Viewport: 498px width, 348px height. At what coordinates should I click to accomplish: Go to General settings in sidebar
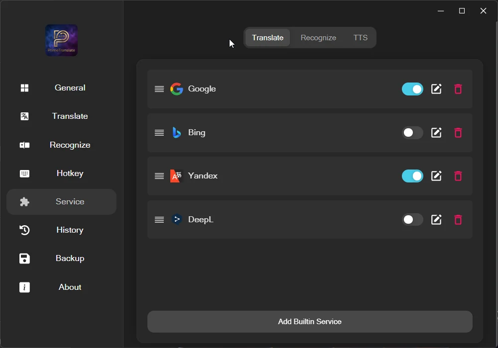[61, 88]
